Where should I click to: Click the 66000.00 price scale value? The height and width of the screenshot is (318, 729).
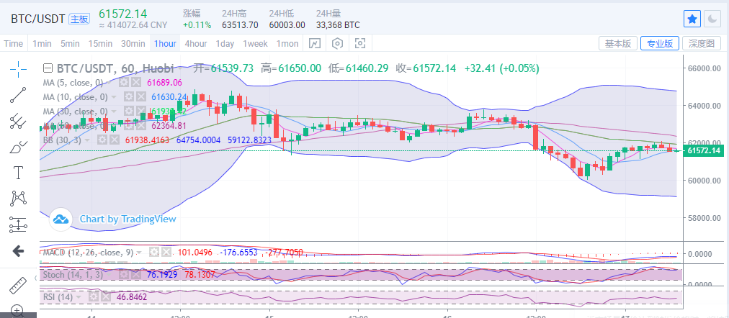pos(705,68)
